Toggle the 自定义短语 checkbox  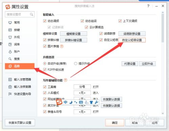point(101,40)
